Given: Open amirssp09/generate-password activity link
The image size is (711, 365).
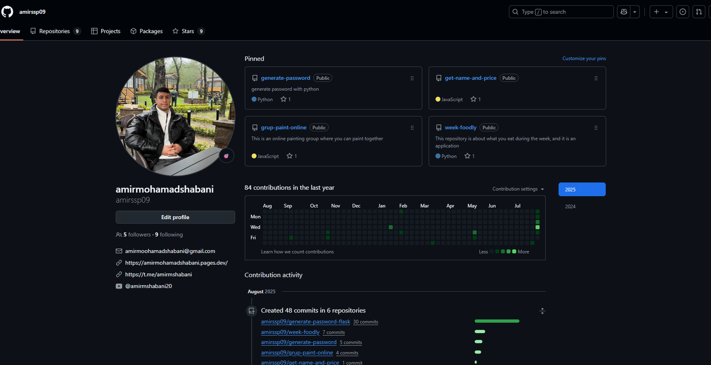Looking at the screenshot, I should tap(299, 342).
